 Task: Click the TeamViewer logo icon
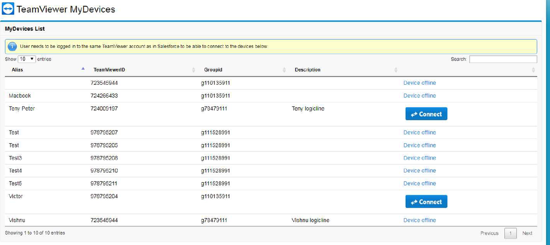click(x=8, y=8)
